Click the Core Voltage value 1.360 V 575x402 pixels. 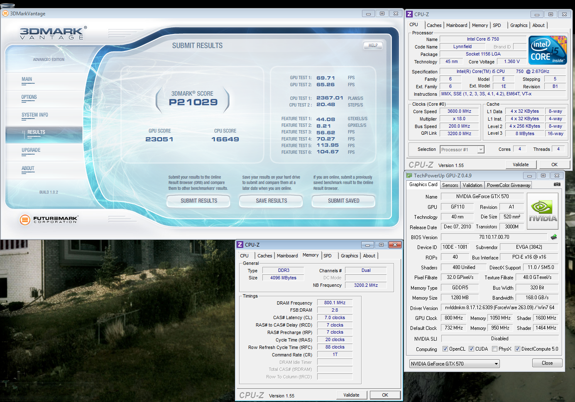[x=512, y=61]
